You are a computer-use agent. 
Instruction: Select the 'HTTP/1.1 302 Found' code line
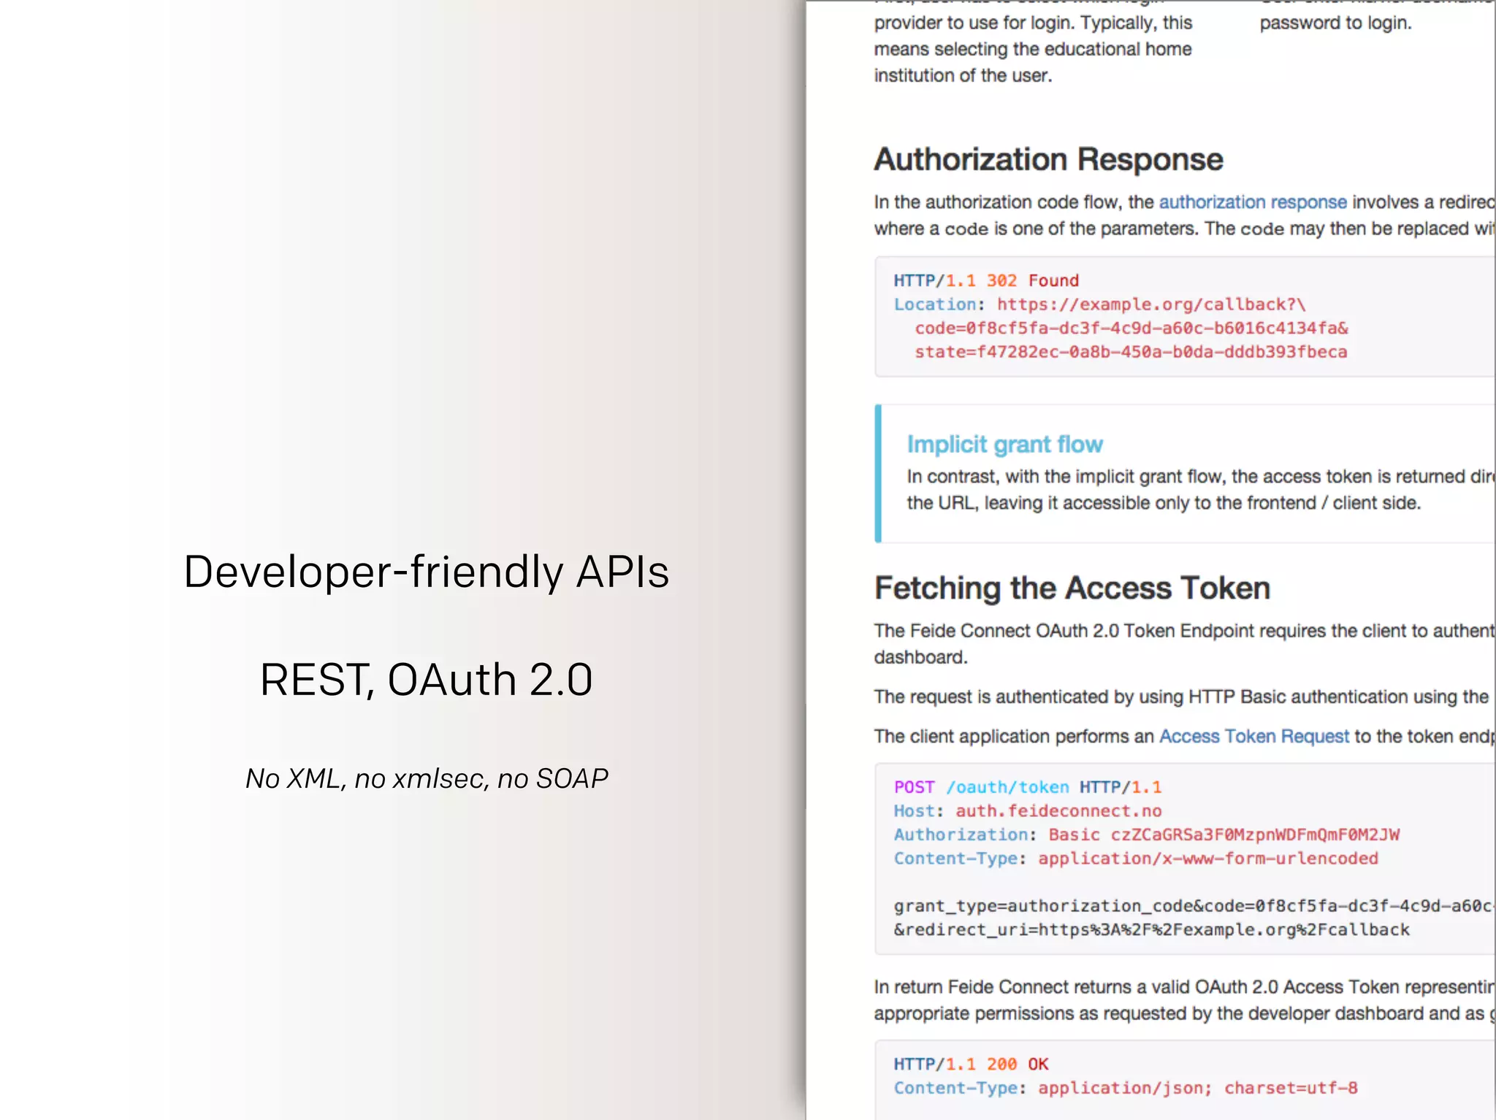[986, 280]
